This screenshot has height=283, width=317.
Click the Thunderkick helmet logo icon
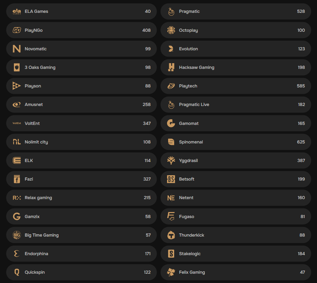coord(171,235)
